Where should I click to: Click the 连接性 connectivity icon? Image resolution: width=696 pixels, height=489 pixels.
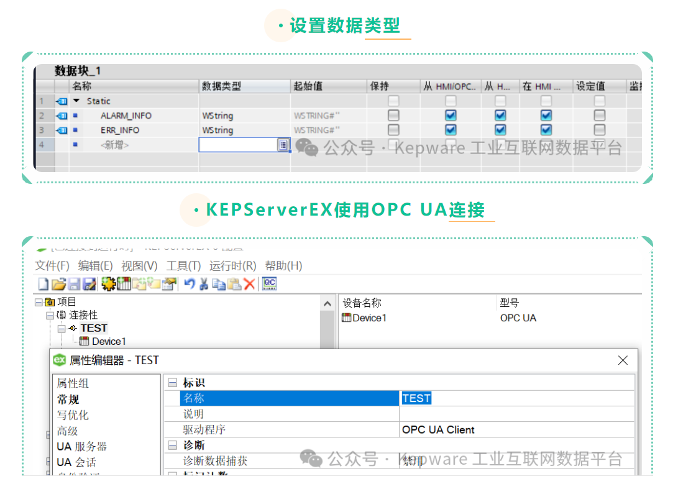click(x=62, y=315)
